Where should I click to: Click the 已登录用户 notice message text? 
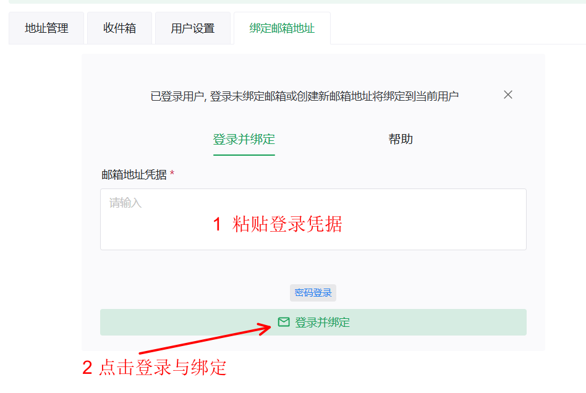pyautogui.click(x=305, y=96)
